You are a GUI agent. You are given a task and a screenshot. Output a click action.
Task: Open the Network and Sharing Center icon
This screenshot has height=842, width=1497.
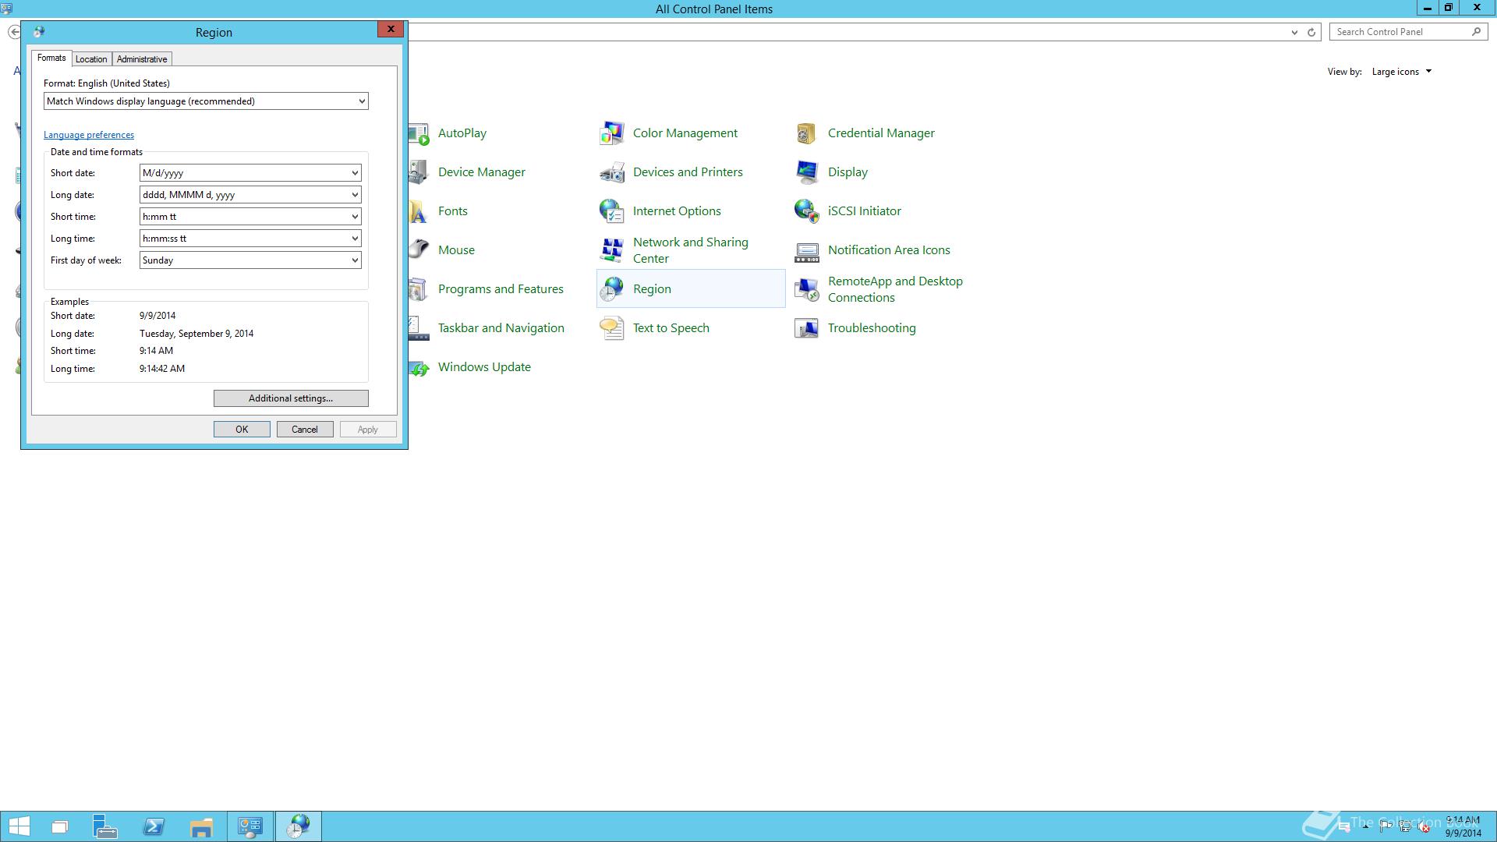pyautogui.click(x=612, y=250)
